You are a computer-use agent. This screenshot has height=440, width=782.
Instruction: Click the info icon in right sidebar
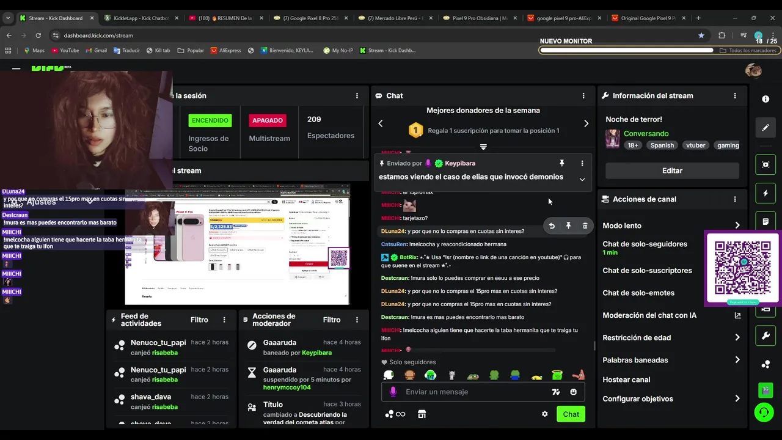pos(766,99)
